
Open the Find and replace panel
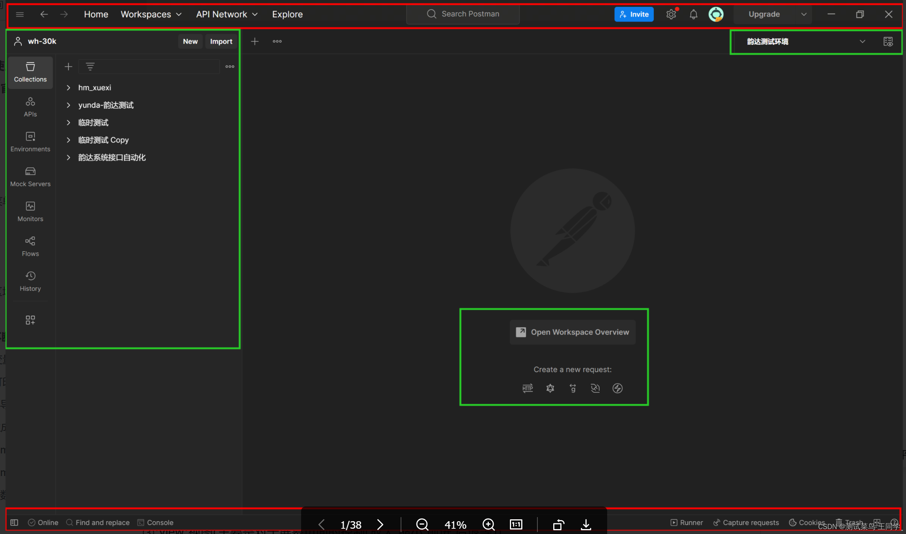(97, 522)
